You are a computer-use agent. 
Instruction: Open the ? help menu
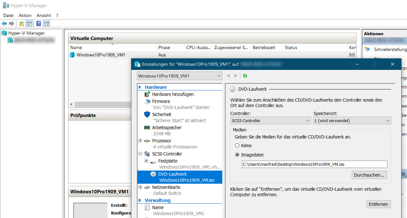click(x=57, y=15)
